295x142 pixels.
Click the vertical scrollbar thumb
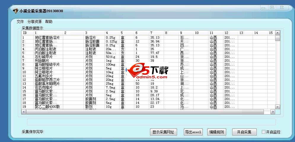pyautogui.click(x=278, y=38)
